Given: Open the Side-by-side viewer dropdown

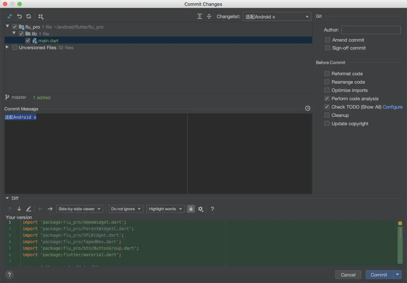Looking at the screenshot, I should (80, 209).
